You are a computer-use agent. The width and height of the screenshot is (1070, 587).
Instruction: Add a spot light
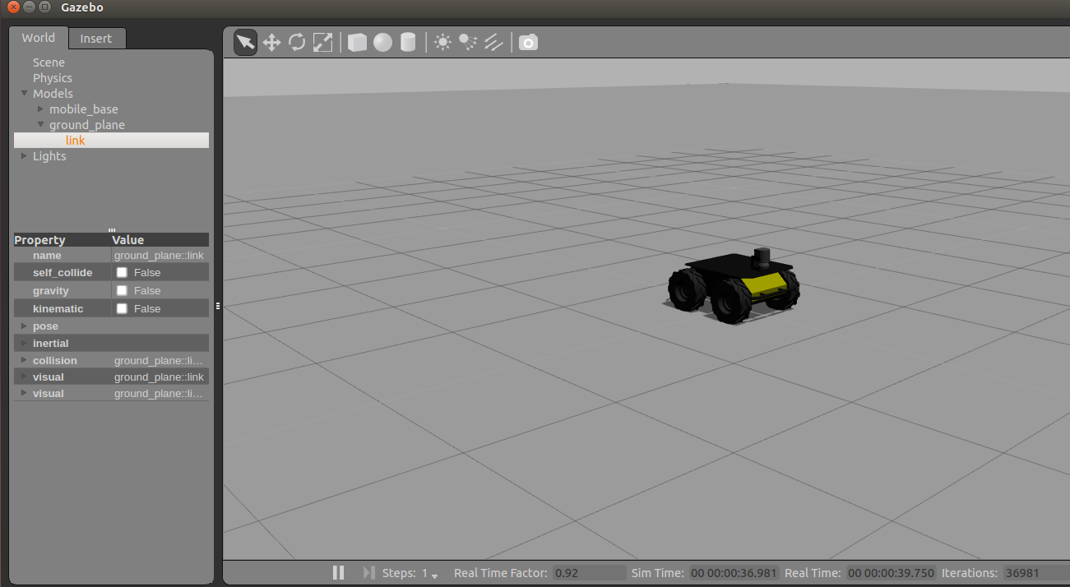(x=468, y=42)
